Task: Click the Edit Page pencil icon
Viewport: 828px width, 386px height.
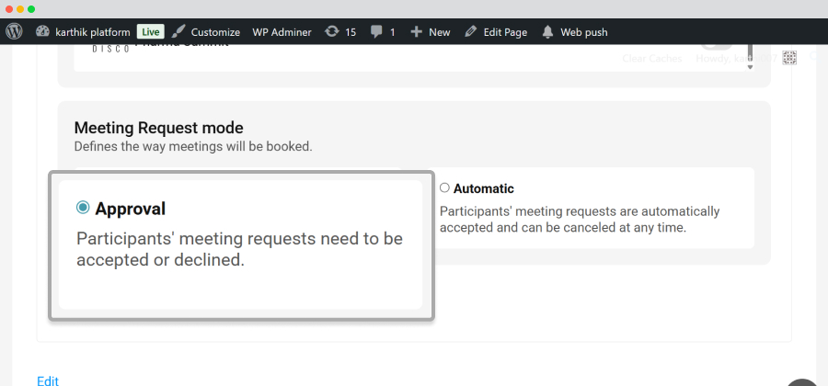Action: pos(470,31)
